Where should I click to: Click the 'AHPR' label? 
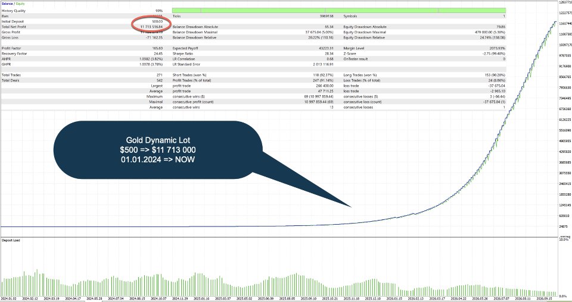click(6, 59)
